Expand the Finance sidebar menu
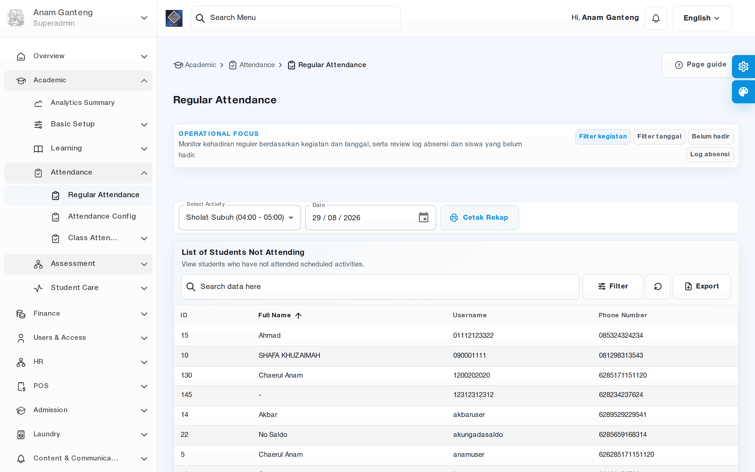755x472 pixels. coord(78,313)
